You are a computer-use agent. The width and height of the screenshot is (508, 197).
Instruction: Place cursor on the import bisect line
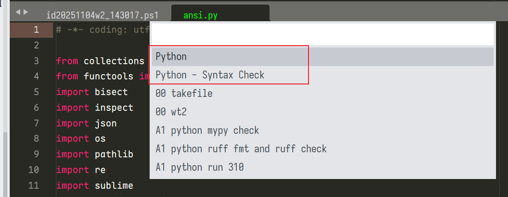point(92,92)
